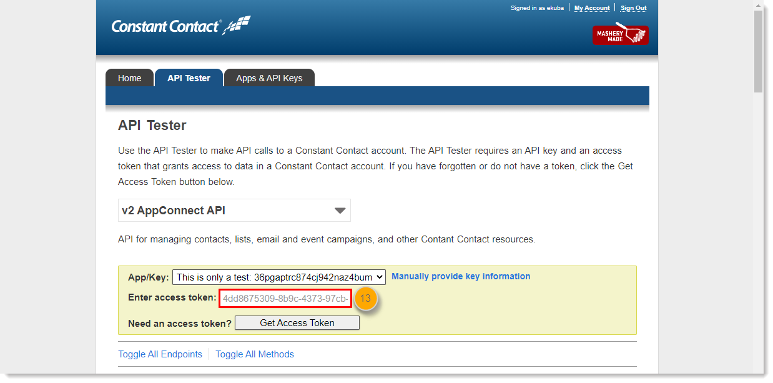The width and height of the screenshot is (773, 383).
Task: Open the Apps & API Keys tab
Action: click(269, 78)
